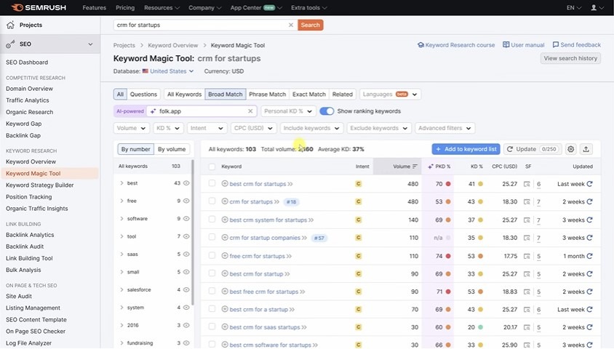Screen dimensions: 614x349
Task: Collapse the SEO sidebar section
Action: point(90,44)
